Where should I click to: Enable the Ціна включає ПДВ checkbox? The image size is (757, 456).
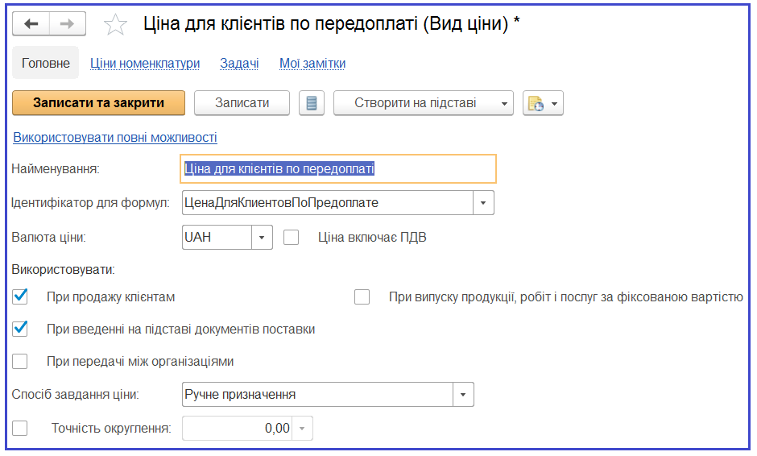291,237
